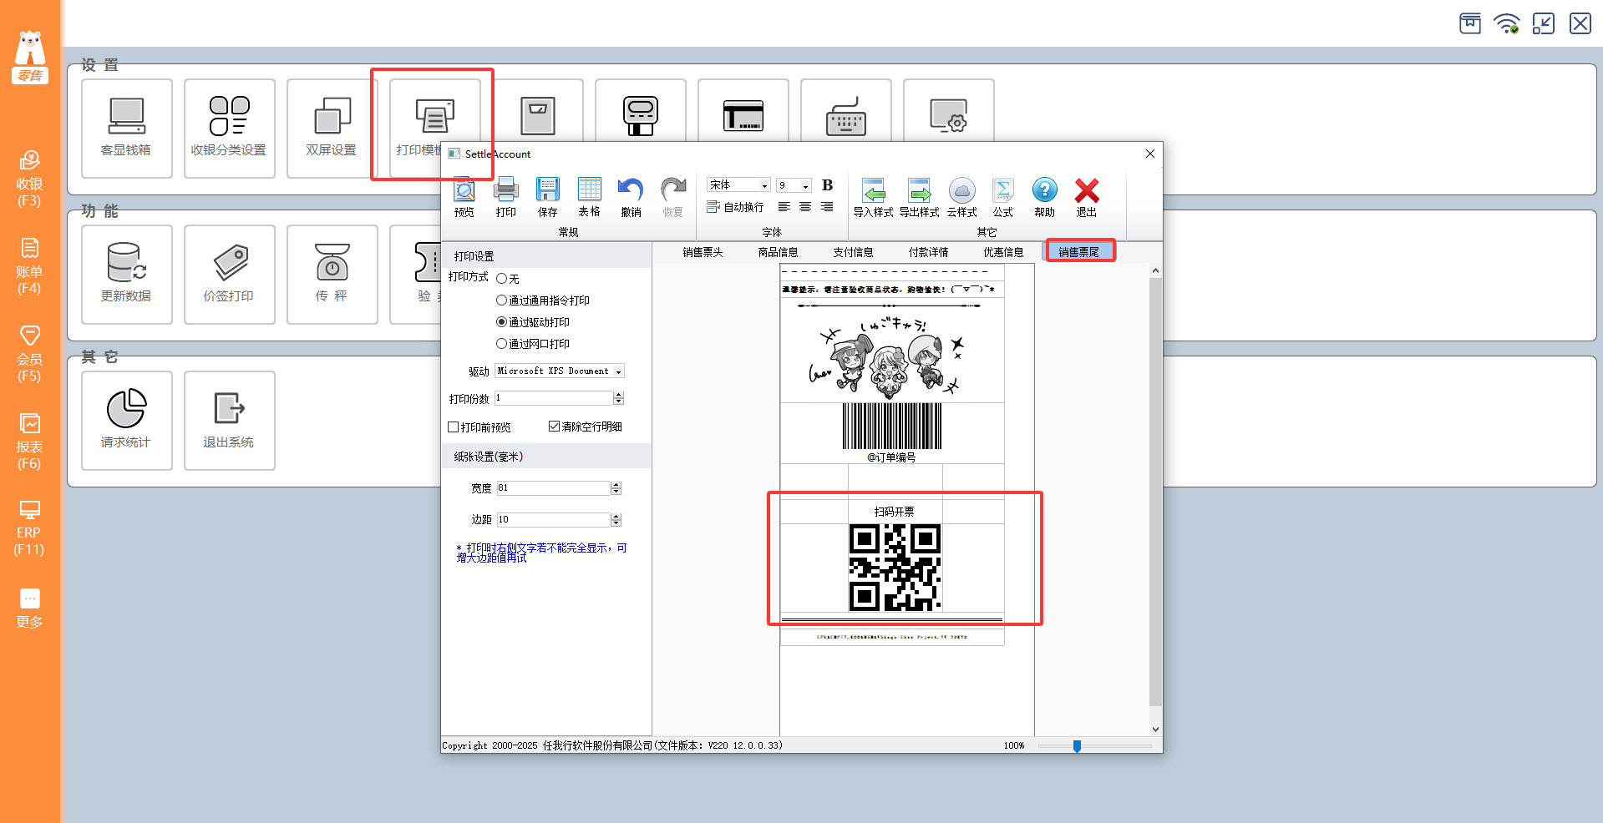Screen dimensions: 1603x823
Task: Select 通过通用指令打印 radio
Action: [502, 300]
